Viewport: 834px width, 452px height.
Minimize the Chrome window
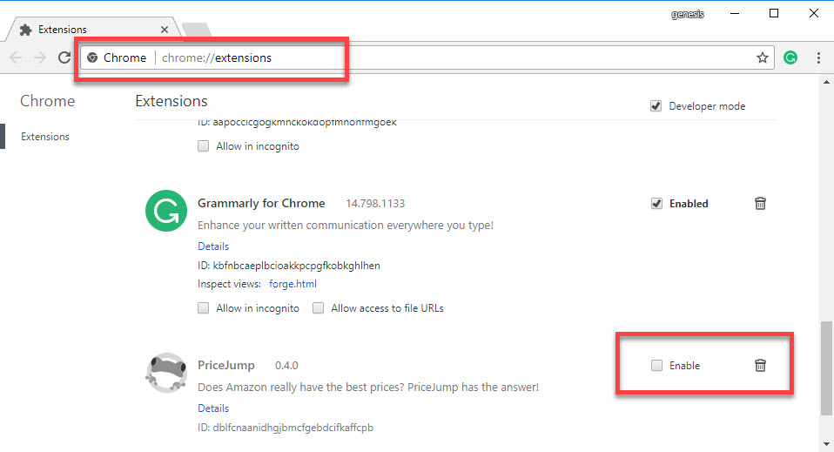click(x=735, y=13)
